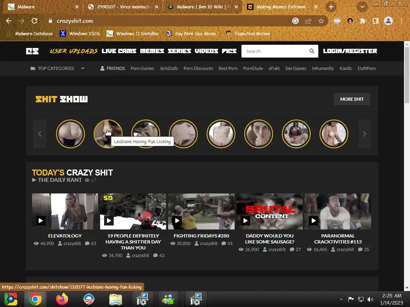The image size is (410, 307).
Task: Go back to the previous page
Action: (9, 21)
